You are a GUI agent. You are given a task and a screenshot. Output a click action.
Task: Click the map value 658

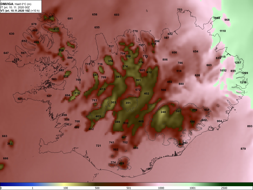95,14
